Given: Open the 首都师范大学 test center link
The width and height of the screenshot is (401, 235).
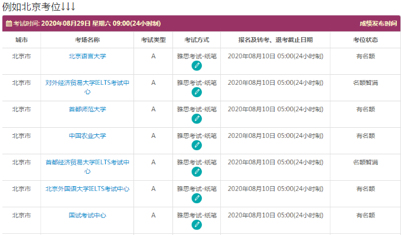Looking at the screenshot, I should tap(87, 109).
